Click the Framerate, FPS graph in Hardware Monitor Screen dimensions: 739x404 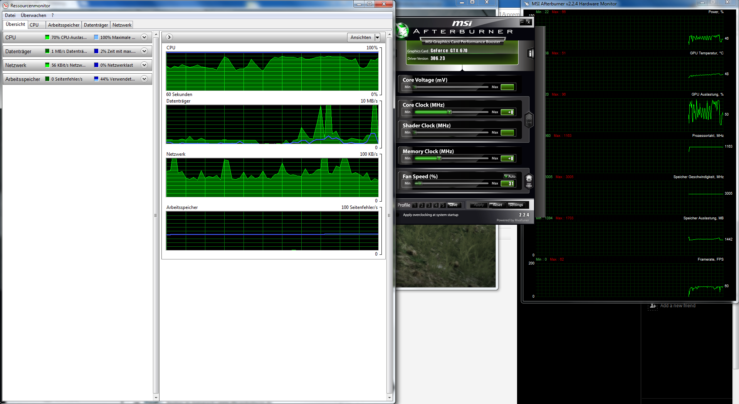point(629,279)
